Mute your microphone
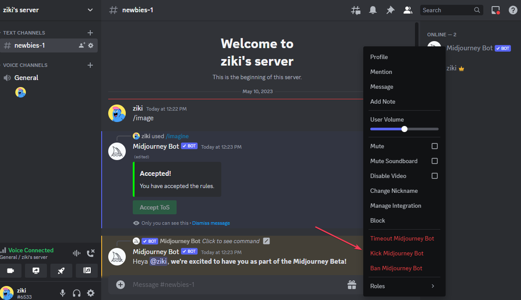This screenshot has height=300, width=521. pyautogui.click(x=62, y=293)
